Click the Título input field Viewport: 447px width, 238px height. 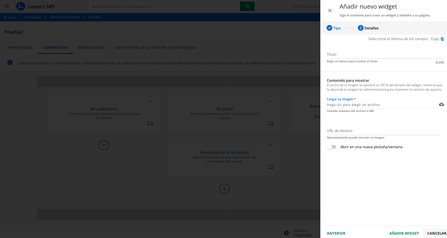tap(385, 54)
